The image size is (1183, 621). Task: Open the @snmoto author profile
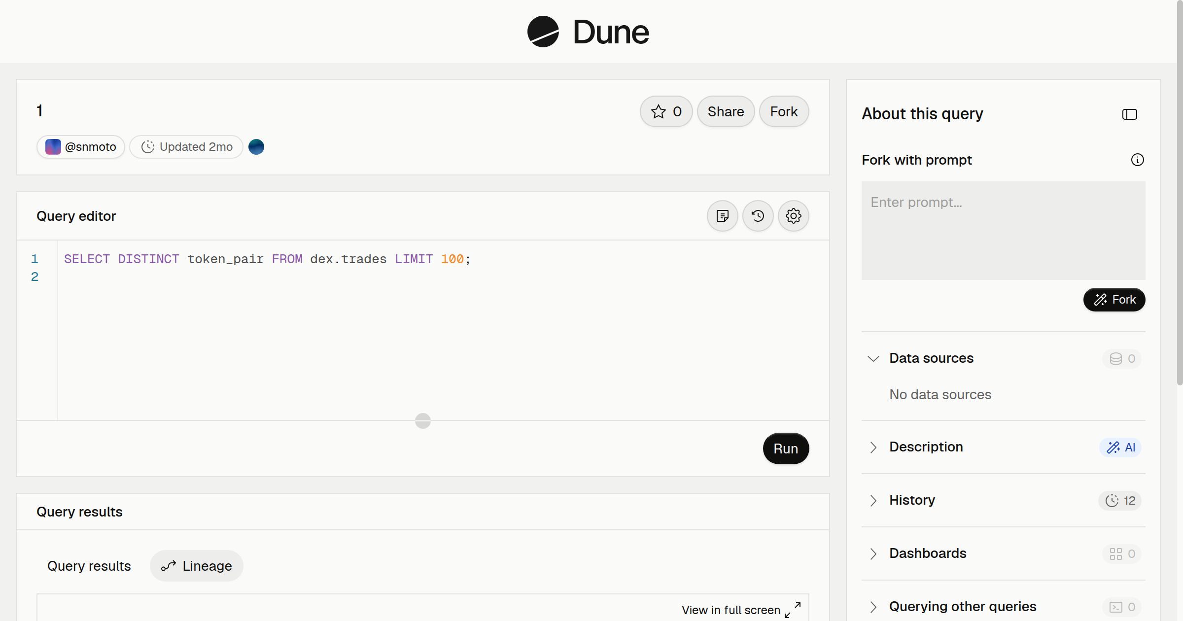point(81,147)
